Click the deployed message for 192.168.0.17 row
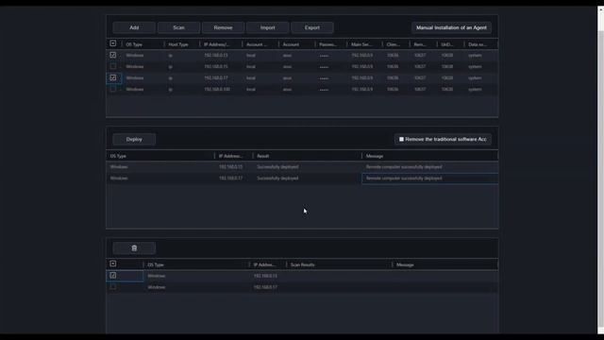Viewport: 604px width, 340px height. (430, 178)
